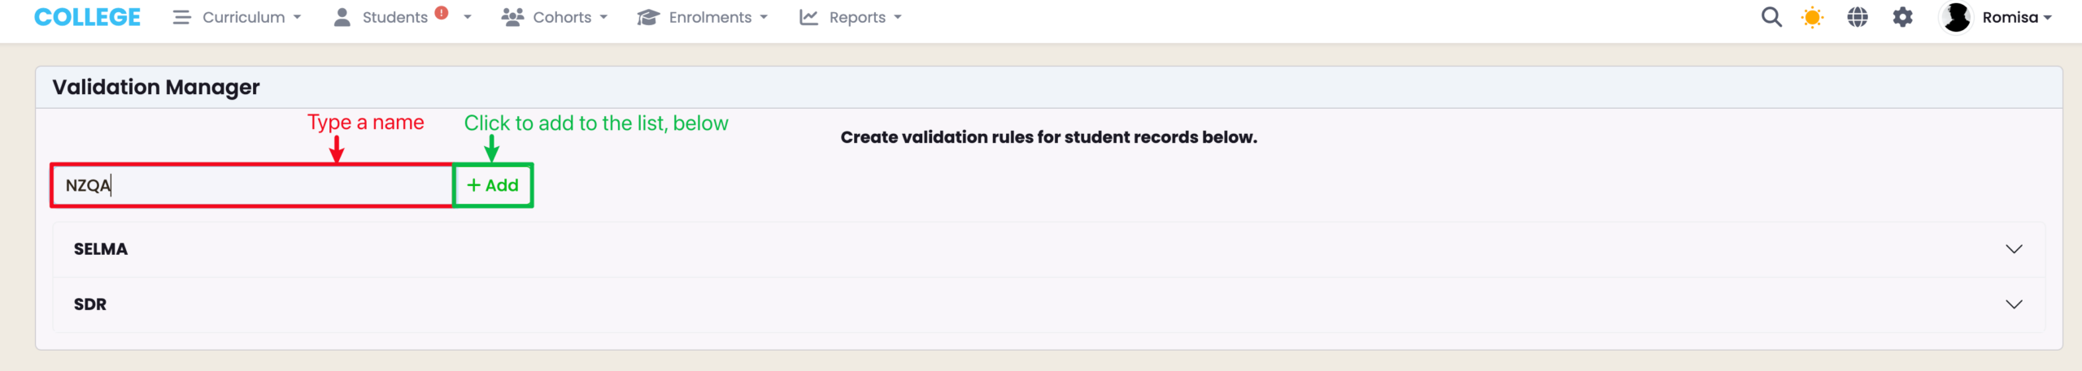This screenshot has height=371, width=2082.
Task: Select the SELMA validation item
Action: coord(101,249)
